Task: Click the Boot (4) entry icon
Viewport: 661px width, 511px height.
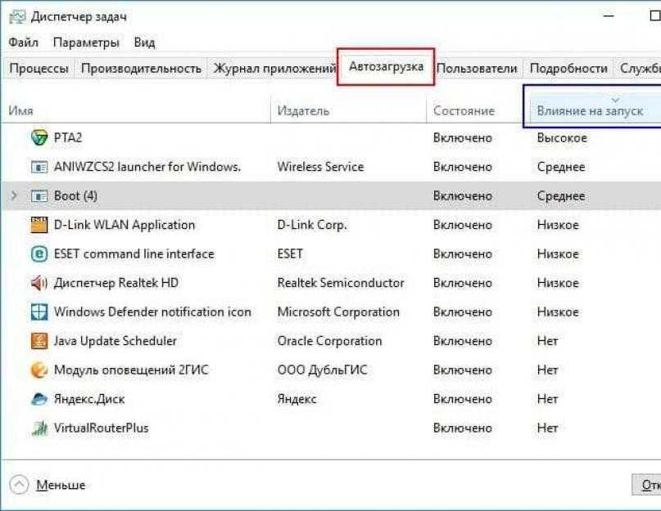Action: click(x=39, y=195)
